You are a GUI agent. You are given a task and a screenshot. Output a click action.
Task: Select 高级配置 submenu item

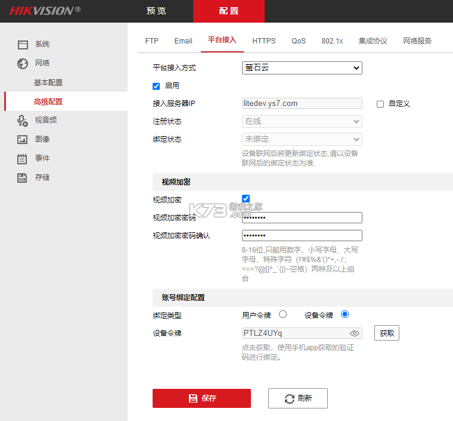coord(48,102)
